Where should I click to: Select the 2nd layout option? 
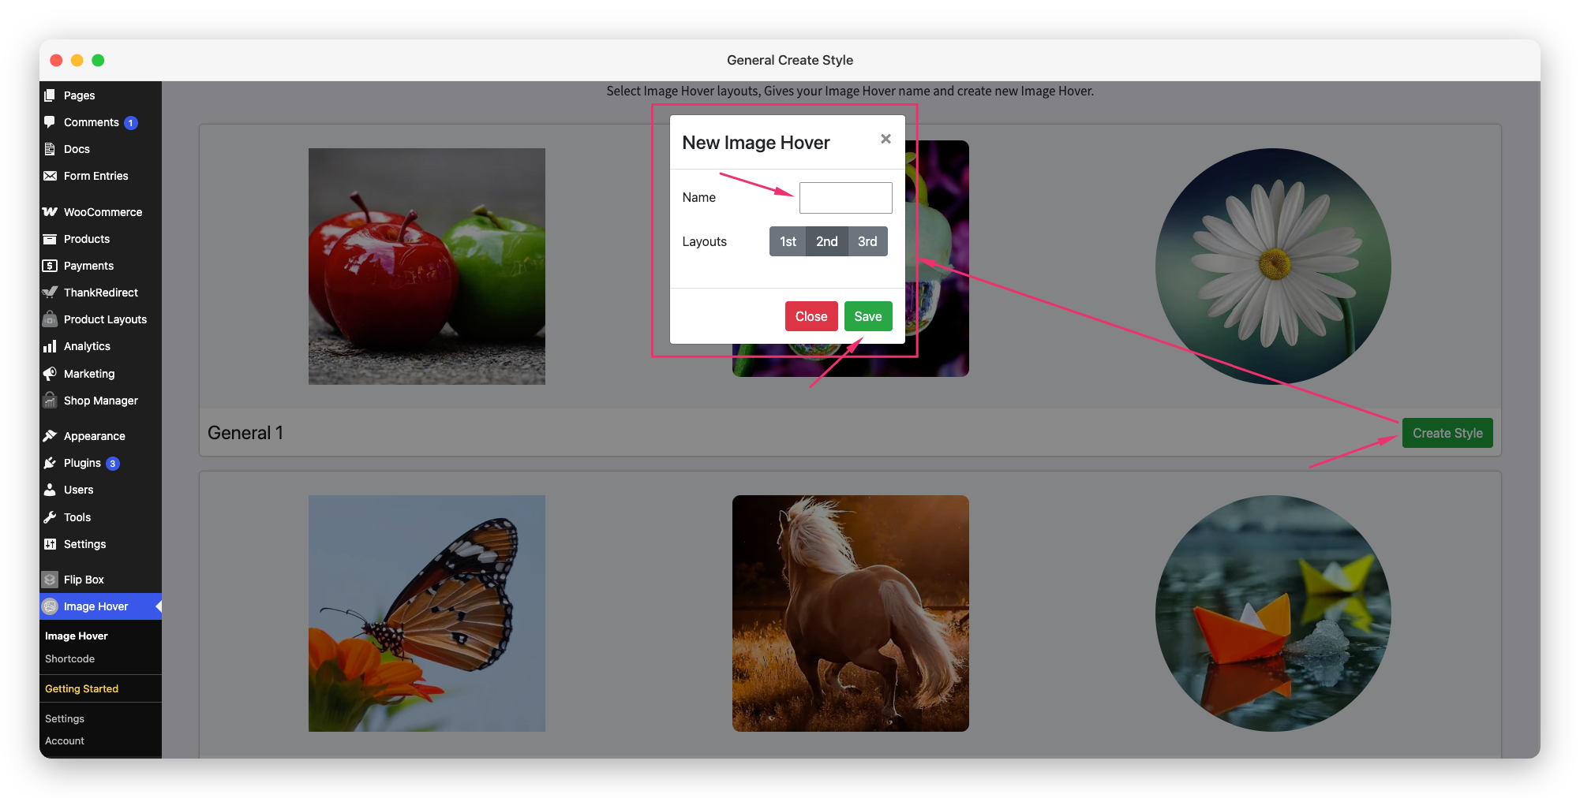tap(827, 241)
